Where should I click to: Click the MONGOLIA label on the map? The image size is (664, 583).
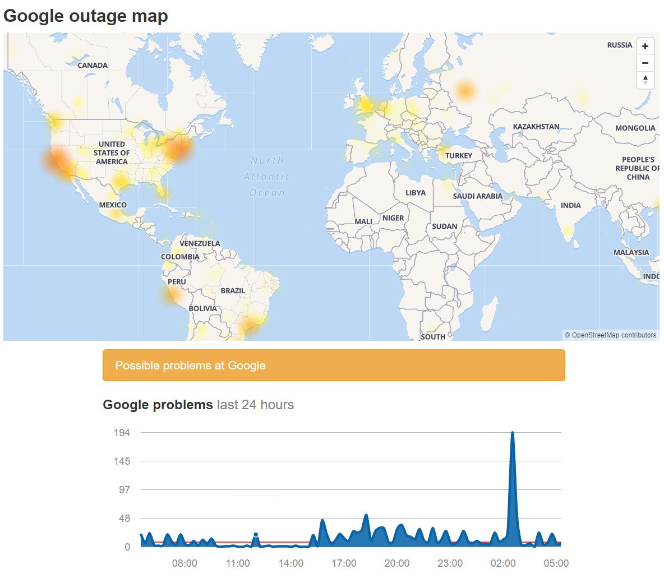click(635, 128)
